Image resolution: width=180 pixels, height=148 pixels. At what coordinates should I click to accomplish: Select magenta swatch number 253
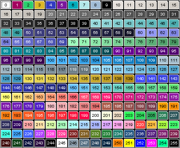tap(151, 143)
